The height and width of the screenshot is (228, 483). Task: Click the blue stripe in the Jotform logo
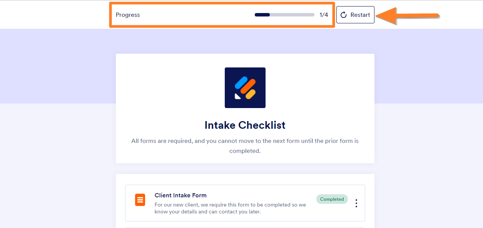click(241, 82)
